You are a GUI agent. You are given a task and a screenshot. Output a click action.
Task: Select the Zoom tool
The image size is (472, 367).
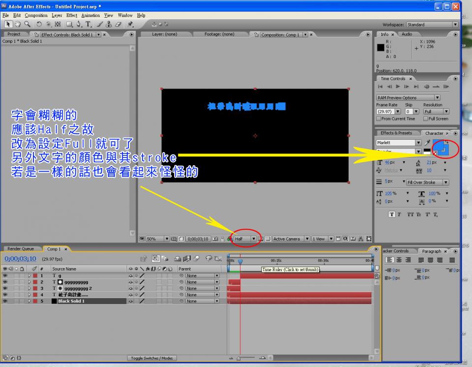click(26, 23)
